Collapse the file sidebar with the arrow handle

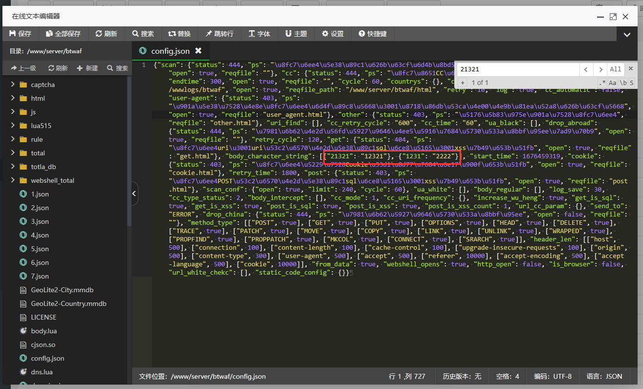point(134,194)
